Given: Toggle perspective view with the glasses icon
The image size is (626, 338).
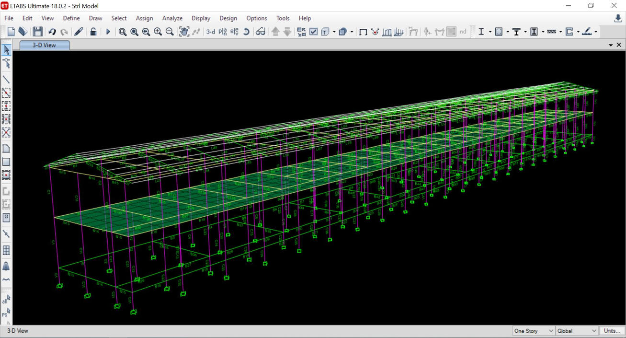Looking at the screenshot, I should tap(260, 31).
